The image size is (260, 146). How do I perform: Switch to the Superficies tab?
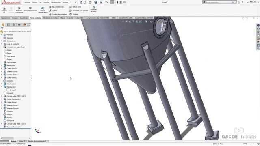[x=24, y=18]
